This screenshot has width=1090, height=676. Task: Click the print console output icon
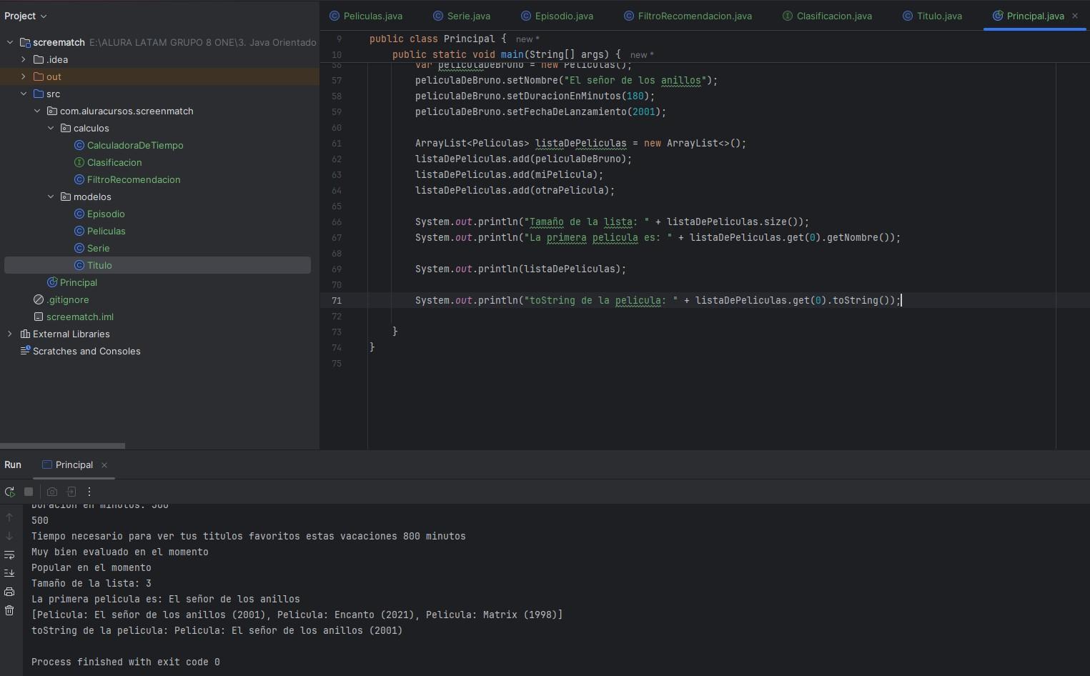click(x=9, y=592)
